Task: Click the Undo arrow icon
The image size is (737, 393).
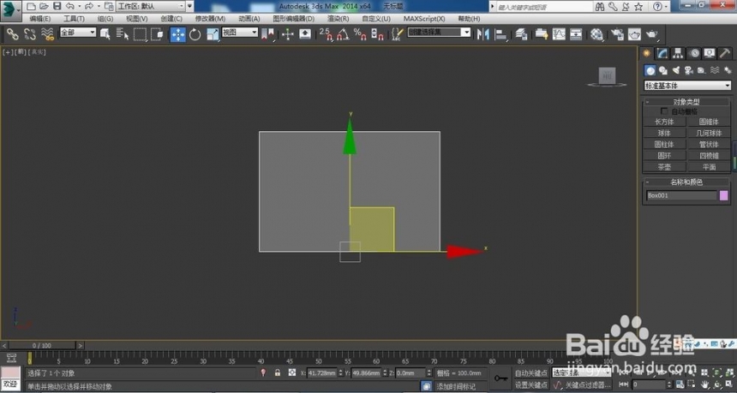Action: click(70, 7)
